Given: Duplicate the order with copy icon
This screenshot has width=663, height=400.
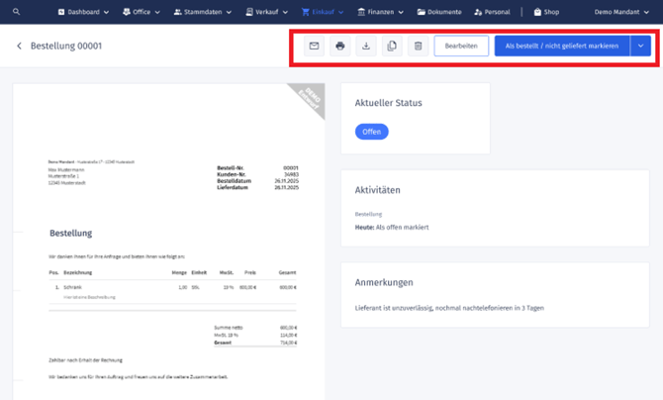Looking at the screenshot, I should [x=392, y=47].
